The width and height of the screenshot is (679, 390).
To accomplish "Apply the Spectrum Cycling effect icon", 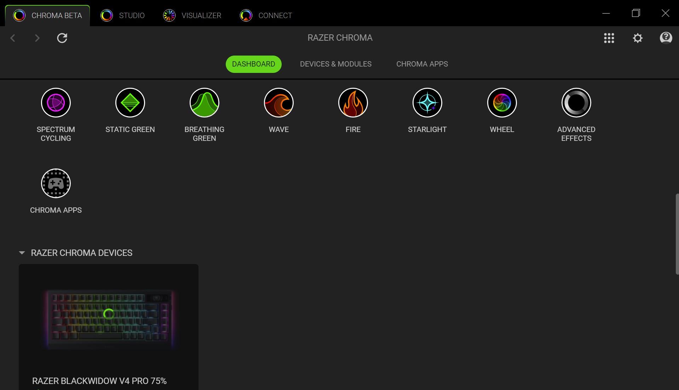I will pyautogui.click(x=56, y=103).
